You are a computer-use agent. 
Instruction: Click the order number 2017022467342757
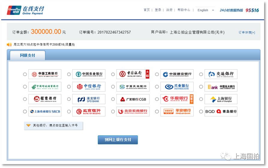click(114, 32)
